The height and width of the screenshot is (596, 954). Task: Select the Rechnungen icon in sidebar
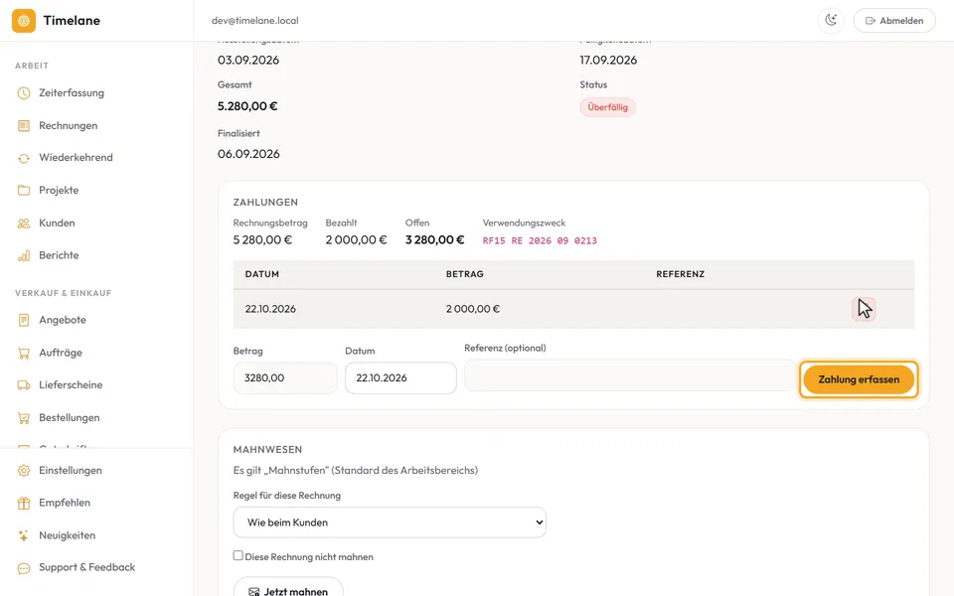click(x=24, y=126)
